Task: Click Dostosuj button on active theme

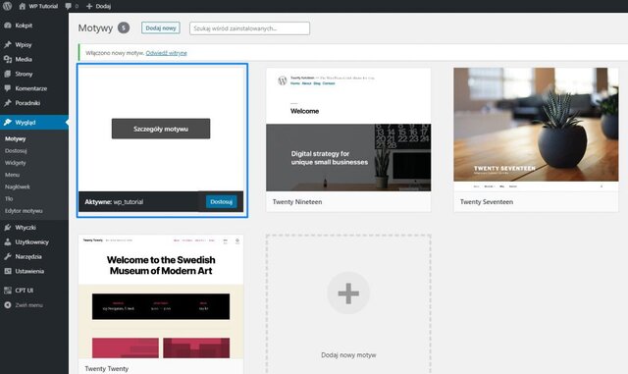Action: point(222,201)
